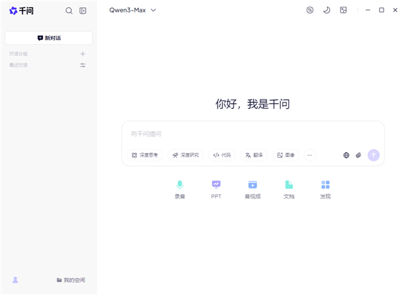The image size is (408, 295).
Task: Click the 最近对话 section label
Action: 18,65
